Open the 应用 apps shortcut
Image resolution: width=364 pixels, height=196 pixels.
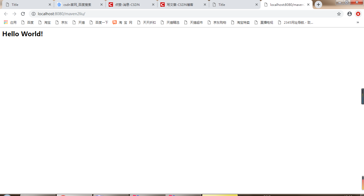tap(10, 22)
